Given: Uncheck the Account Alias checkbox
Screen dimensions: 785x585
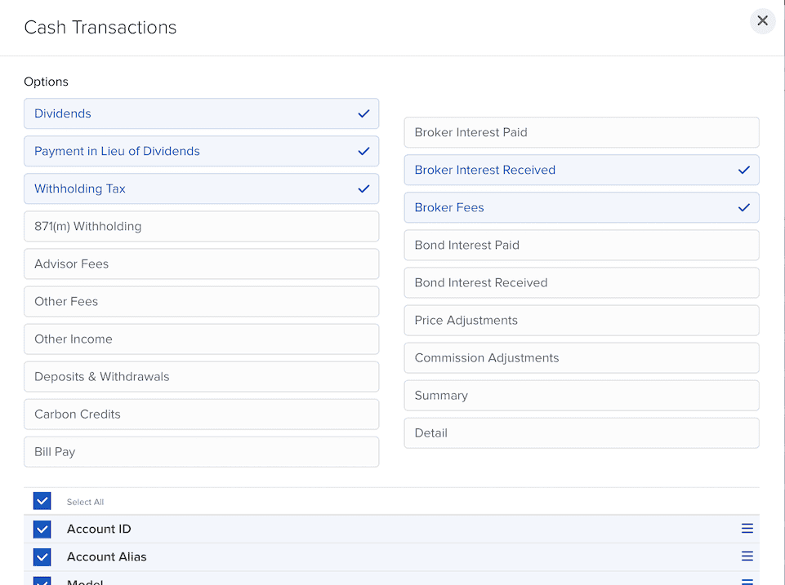Looking at the screenshot, I should coord(42,556).
